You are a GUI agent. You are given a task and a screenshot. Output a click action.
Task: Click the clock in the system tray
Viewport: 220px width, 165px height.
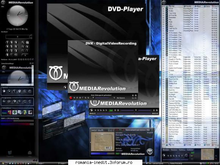[x=217, y=163]
